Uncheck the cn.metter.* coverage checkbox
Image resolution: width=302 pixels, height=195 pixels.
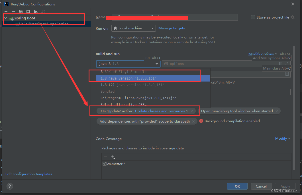click(x=104, y=164)
